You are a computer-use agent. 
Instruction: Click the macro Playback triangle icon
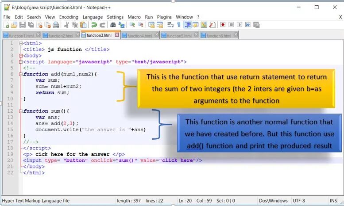tap(240, 25)
